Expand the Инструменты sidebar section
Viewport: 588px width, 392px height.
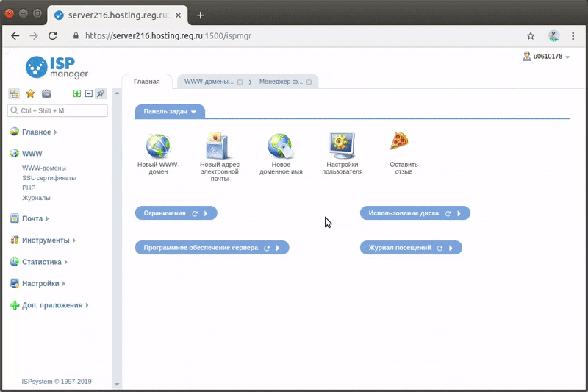(x=46, y=240)
